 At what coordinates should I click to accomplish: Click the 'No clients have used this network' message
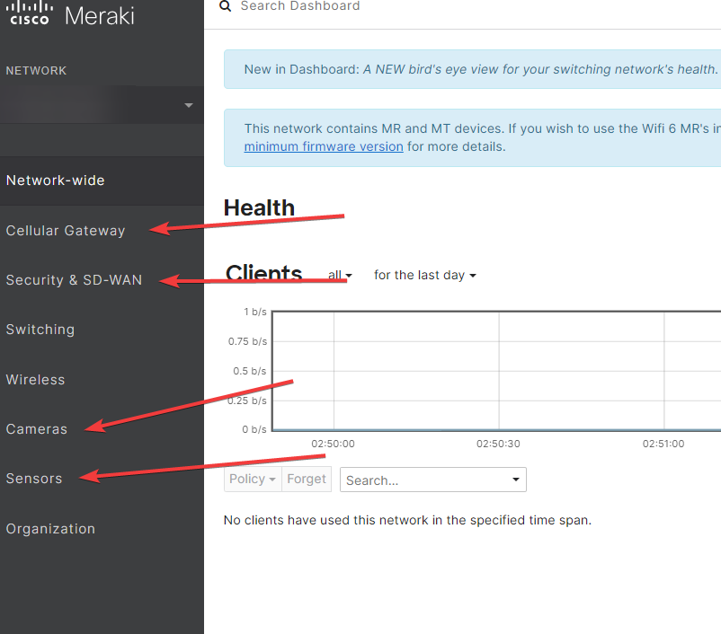[407, 520]
